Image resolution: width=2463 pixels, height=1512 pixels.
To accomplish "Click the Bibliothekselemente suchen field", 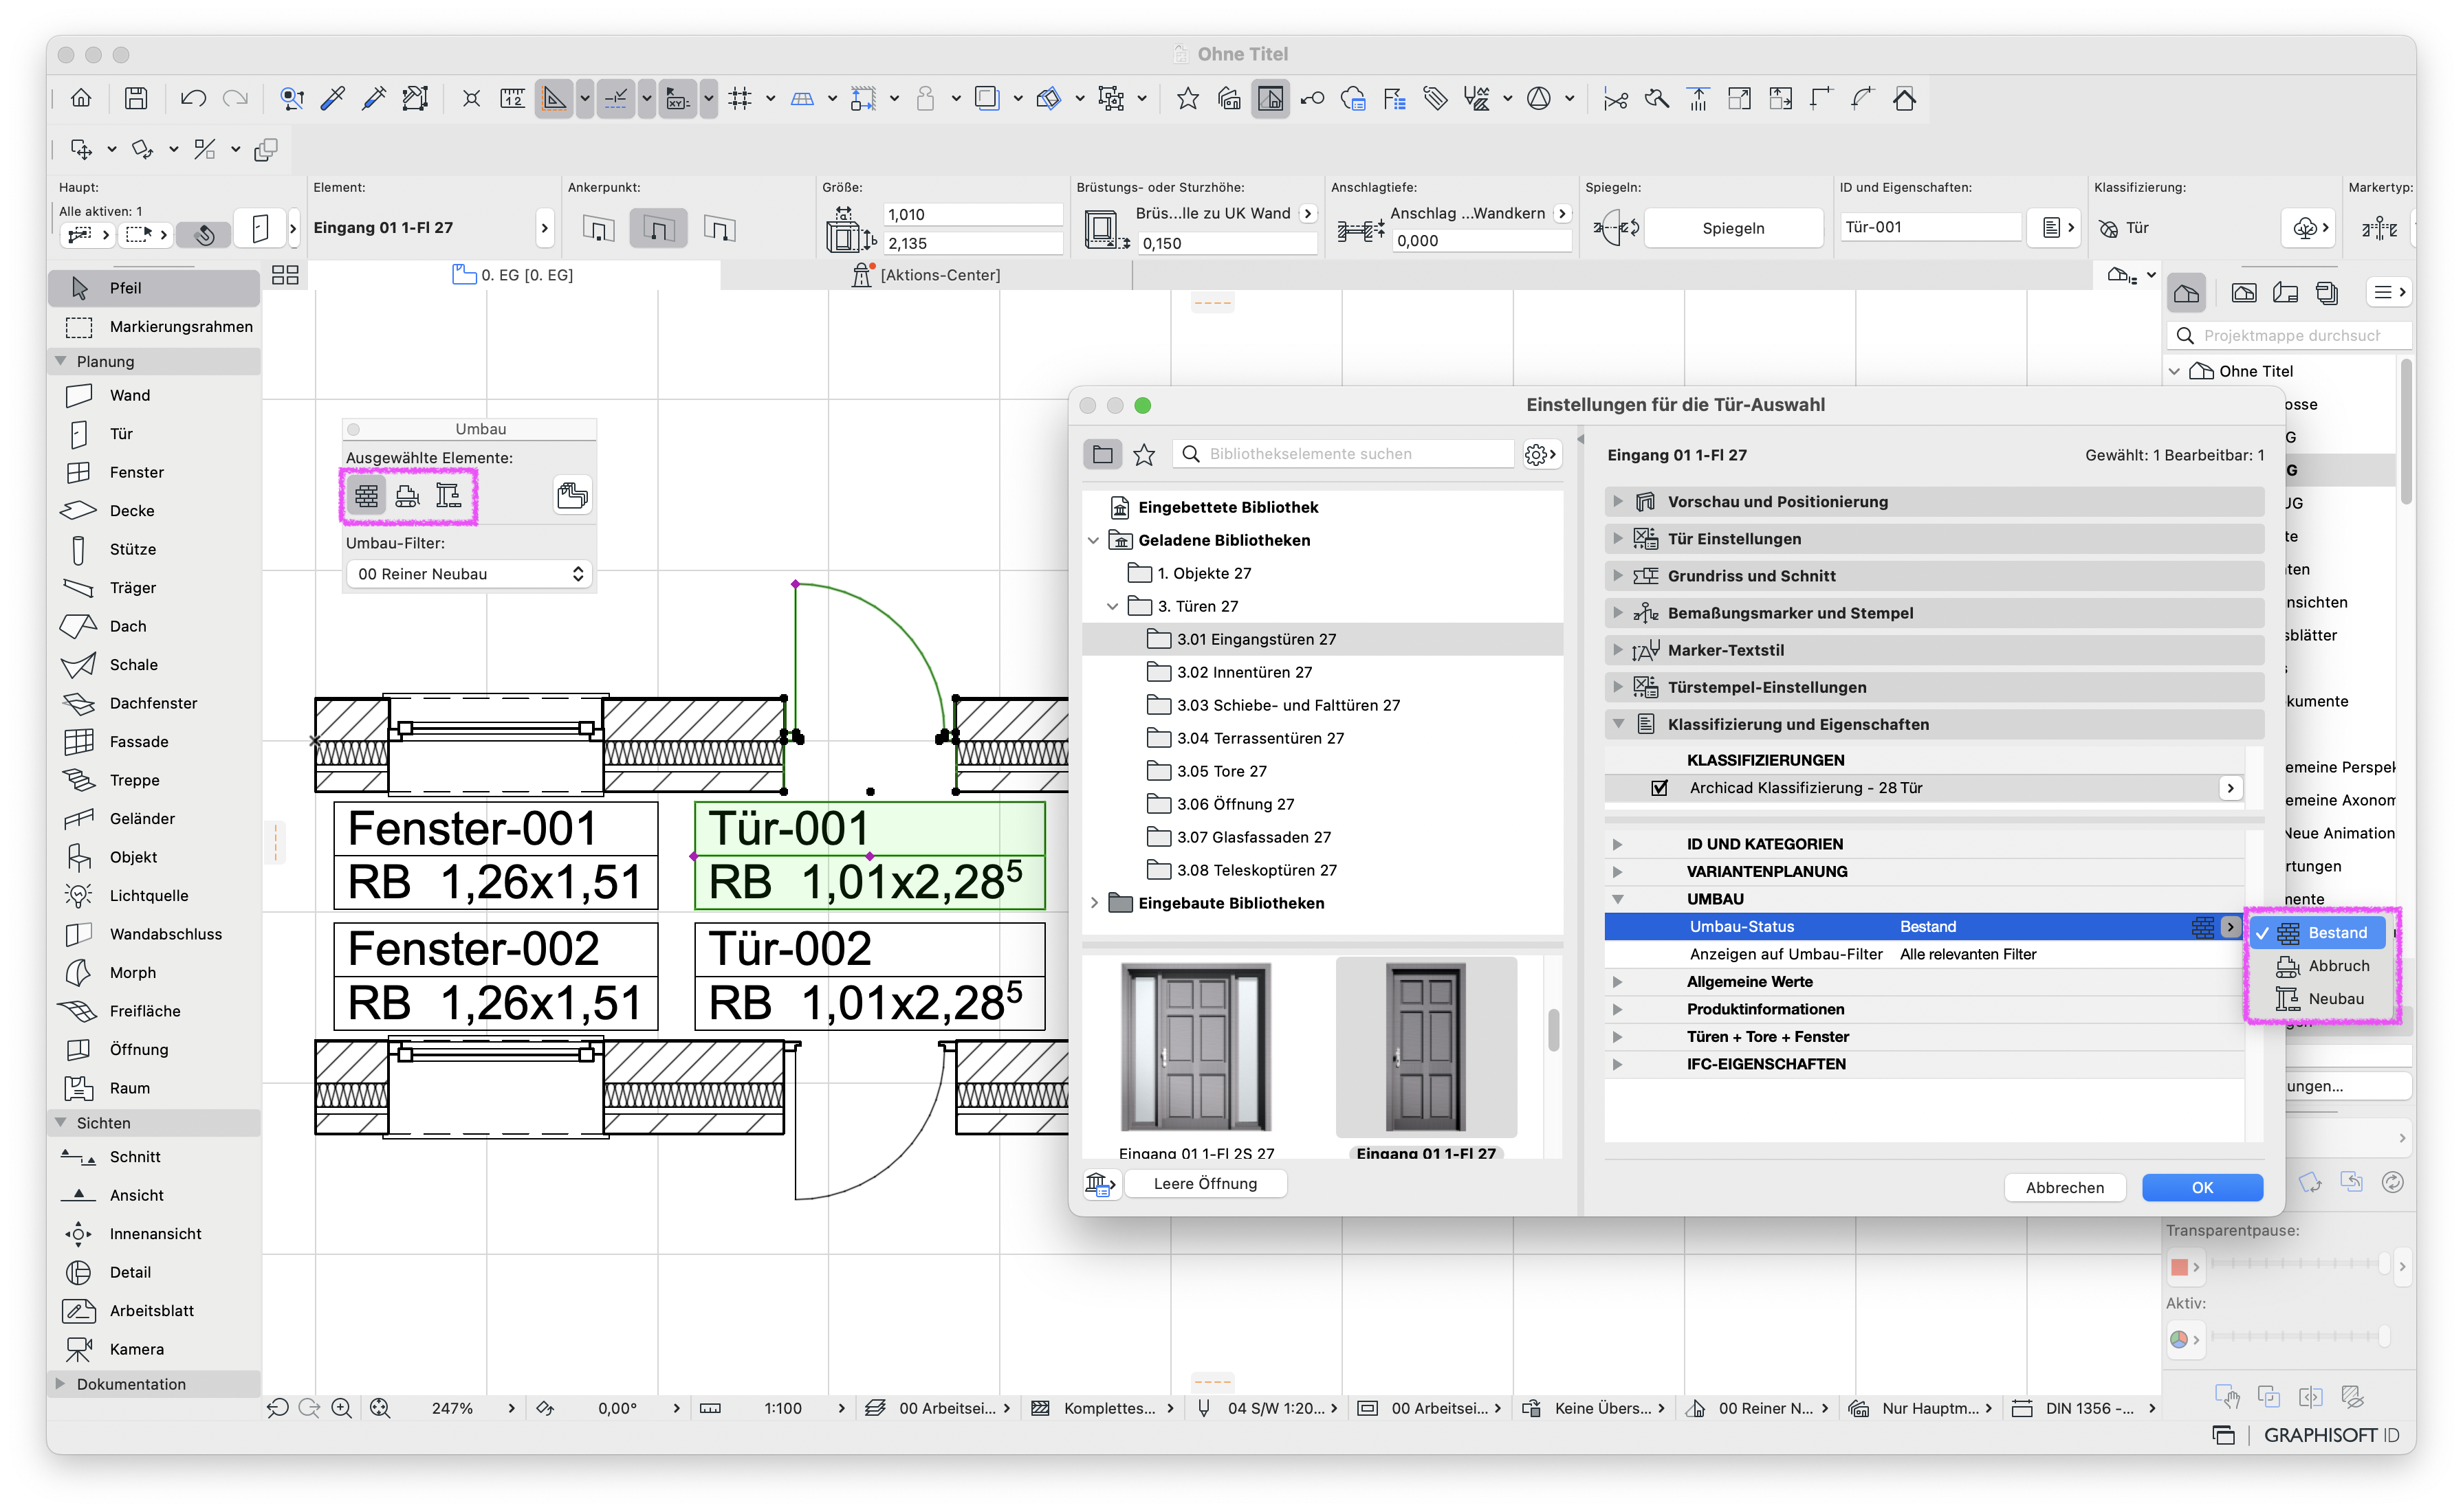I will [x=1344, y=454].
